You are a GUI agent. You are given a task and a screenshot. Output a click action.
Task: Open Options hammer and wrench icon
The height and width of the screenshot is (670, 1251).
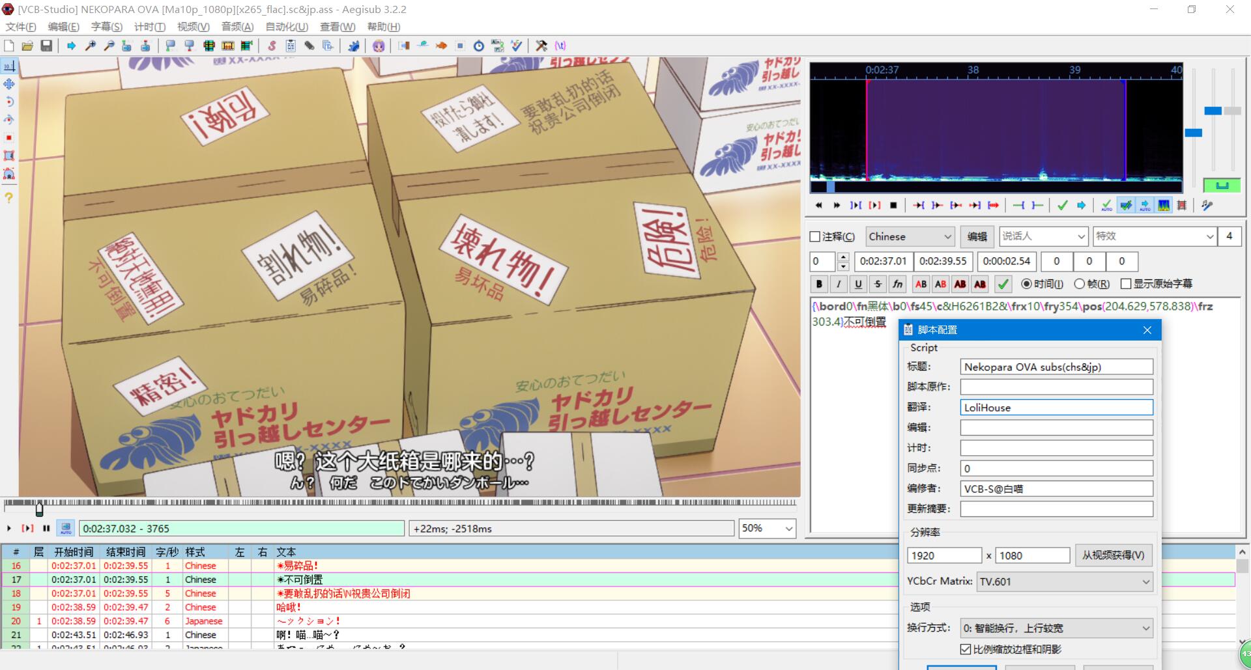(x=541, y=46)
